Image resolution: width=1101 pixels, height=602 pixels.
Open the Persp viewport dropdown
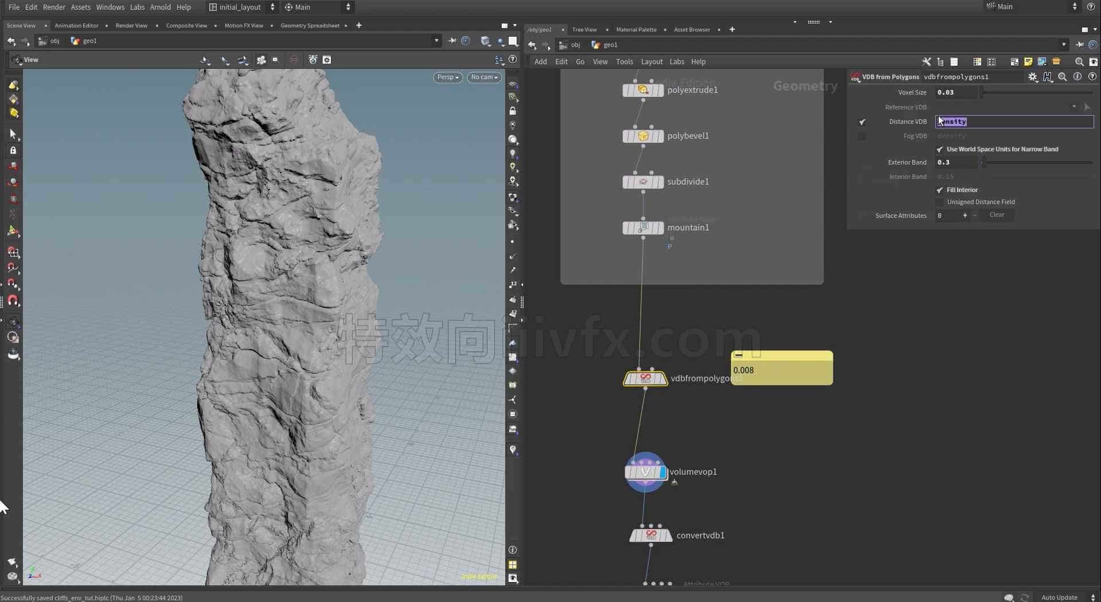[448, 77]
